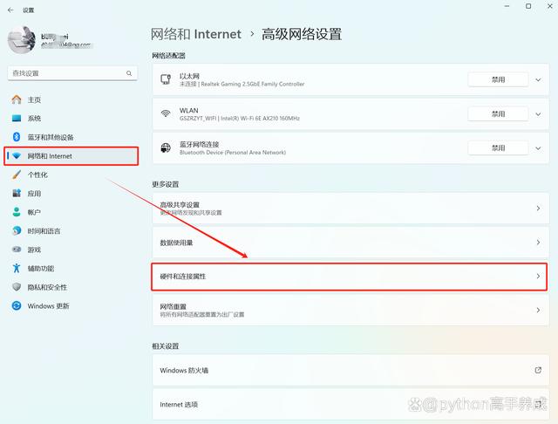This screenshot has width=558, height=424.
Task: Click the Time and language globe icon
Action: (x=17, y=230)
